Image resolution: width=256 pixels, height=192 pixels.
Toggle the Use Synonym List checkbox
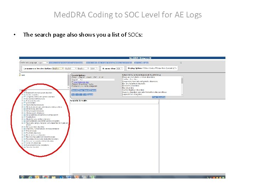pos(72,82)
